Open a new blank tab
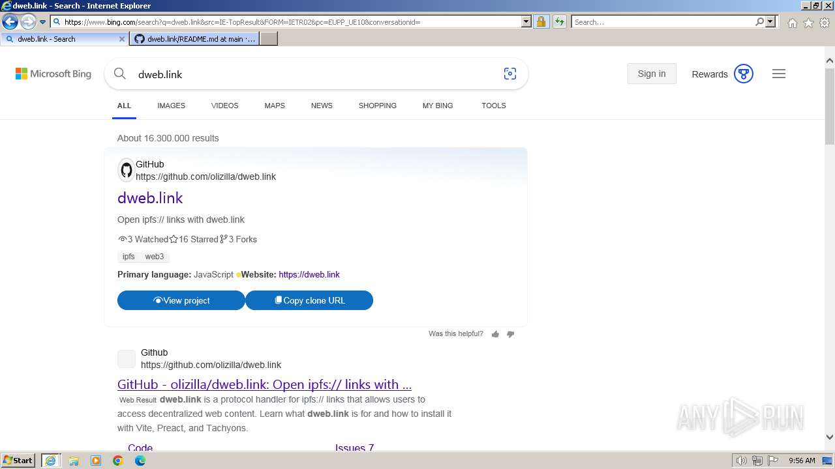This screenshot has height=469, width=835. coord(269,39)
